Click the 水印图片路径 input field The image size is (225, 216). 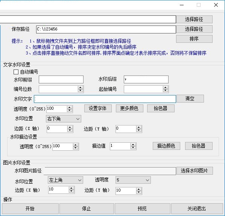coord(110,171)
